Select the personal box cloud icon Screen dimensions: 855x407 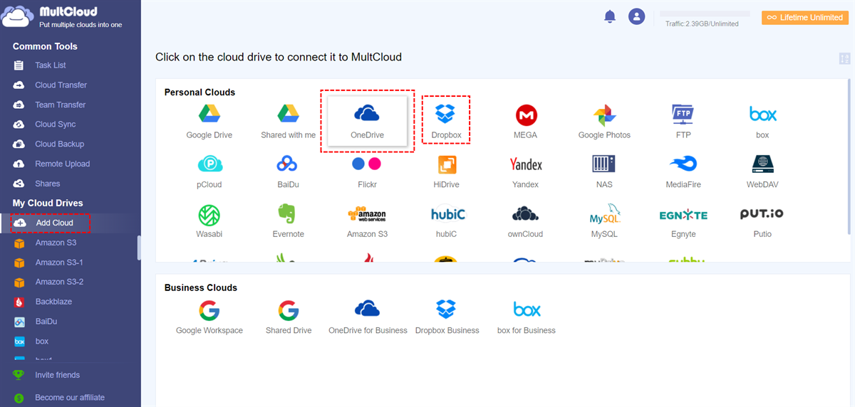tap(762, 114)
